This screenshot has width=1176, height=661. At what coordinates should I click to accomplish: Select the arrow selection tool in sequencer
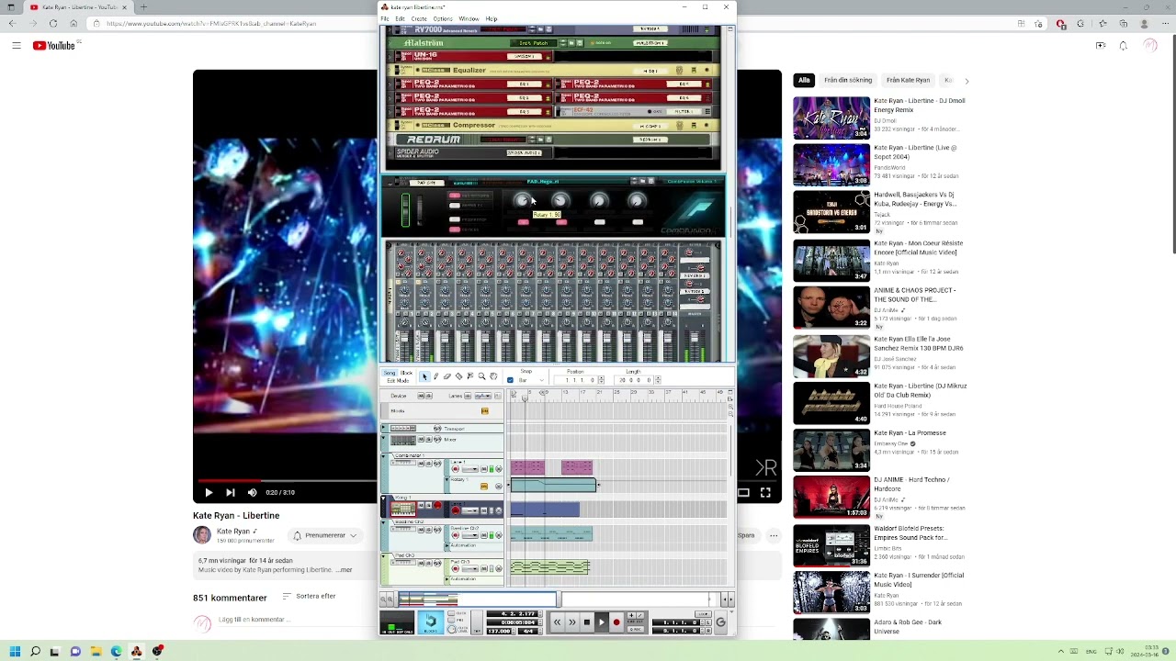coord(424,376)
